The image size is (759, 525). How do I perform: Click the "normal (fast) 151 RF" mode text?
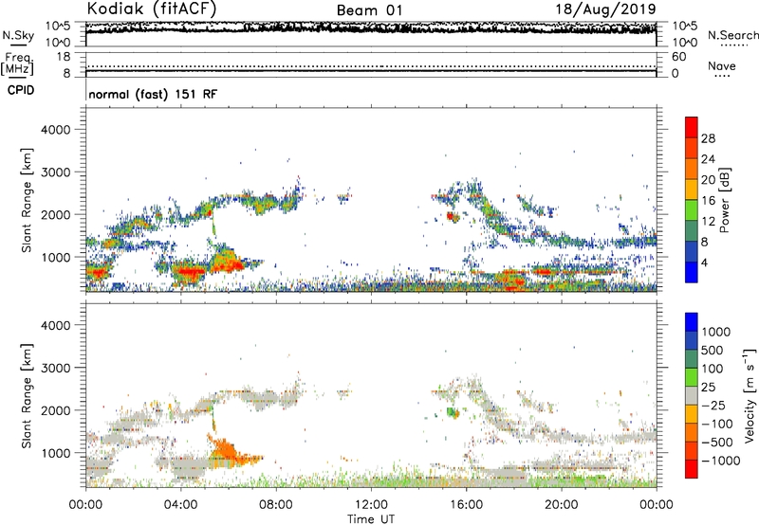[153, 94]
